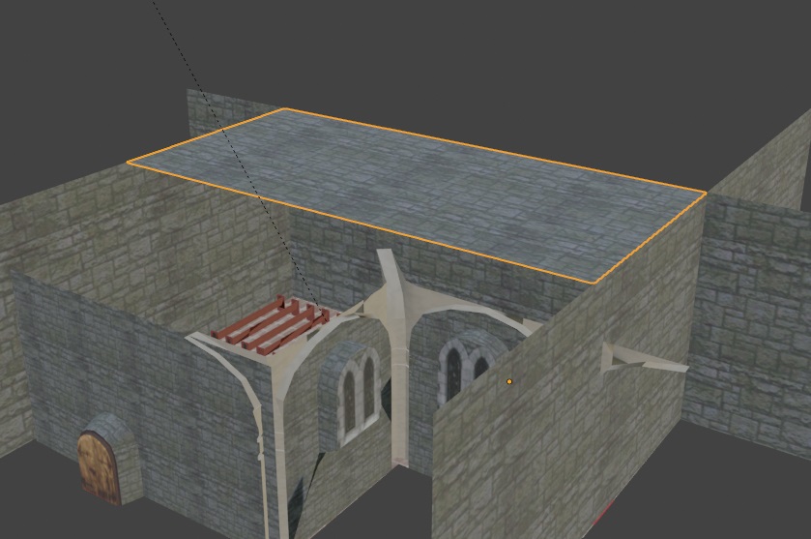Select the orange-outlined stone roof plane
Image resolution: width=811 pixels, height=539 pixels.
point(417,195)
